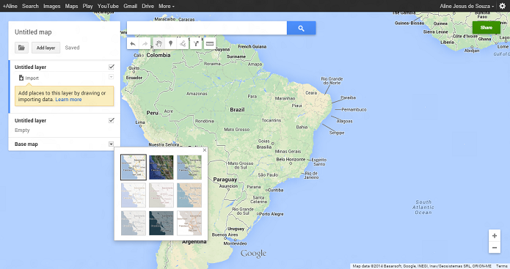Click the Add layer button

pos(45,48)
